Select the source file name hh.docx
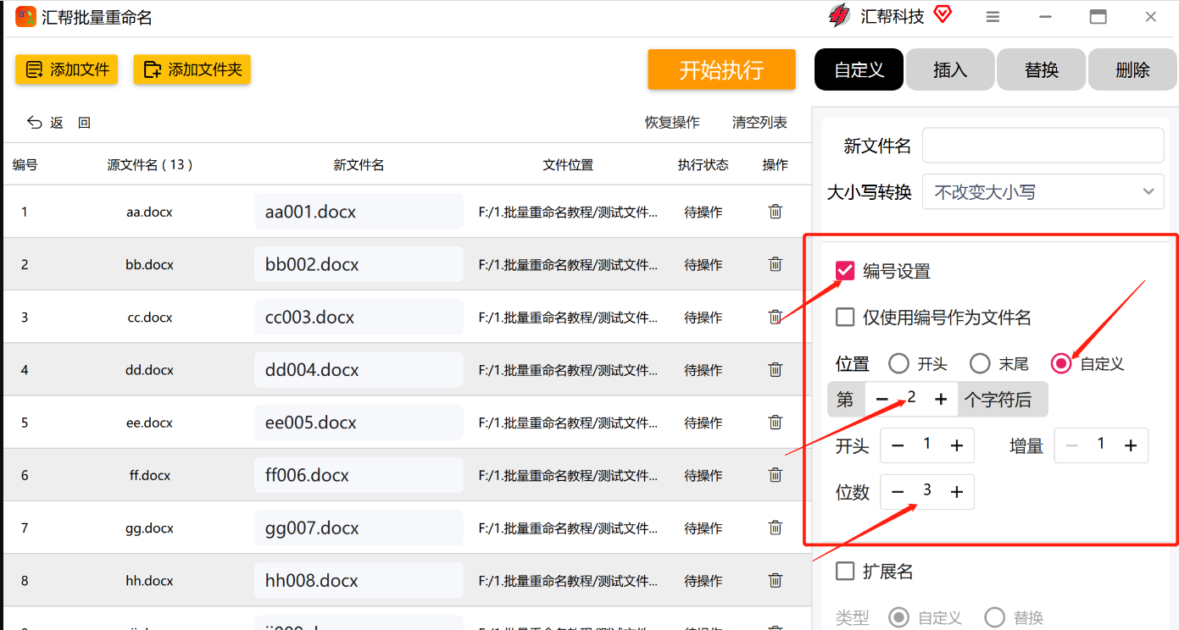 [149, 581]
